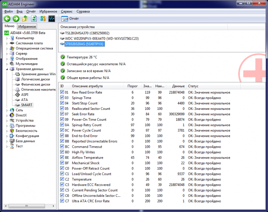Toggle the Power-On Time Count checkbox
Image resolution: width=268 pixels, height=212 pixels.
pyautogui.click(x=62, y=119)
